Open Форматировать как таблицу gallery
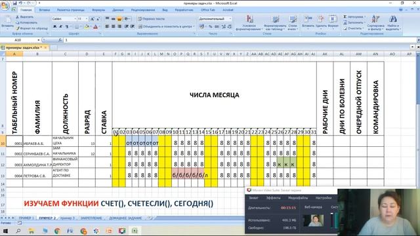This screenshot has height=236, width=420. click(x=275, y=23)
